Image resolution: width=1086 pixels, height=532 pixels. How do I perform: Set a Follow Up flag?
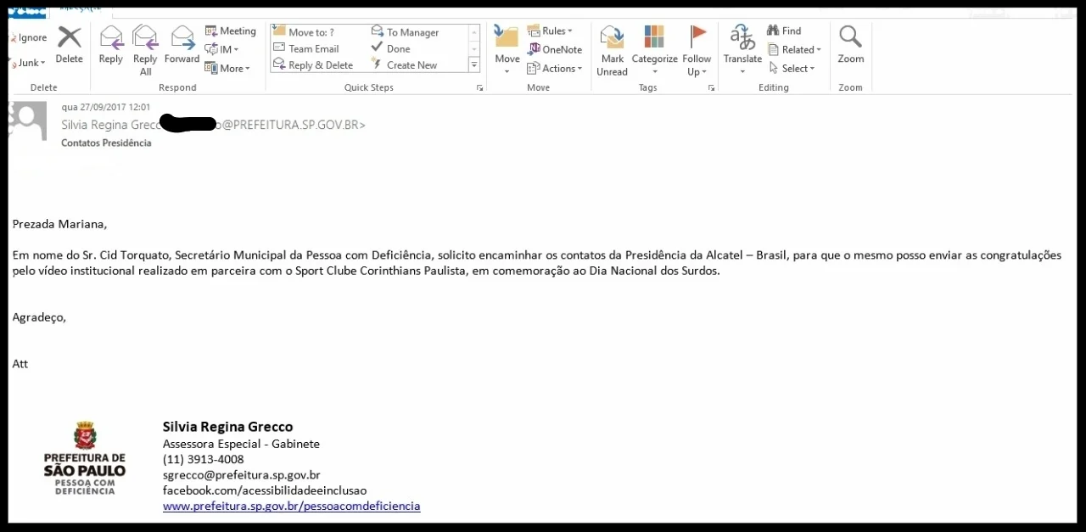[697, 51]
